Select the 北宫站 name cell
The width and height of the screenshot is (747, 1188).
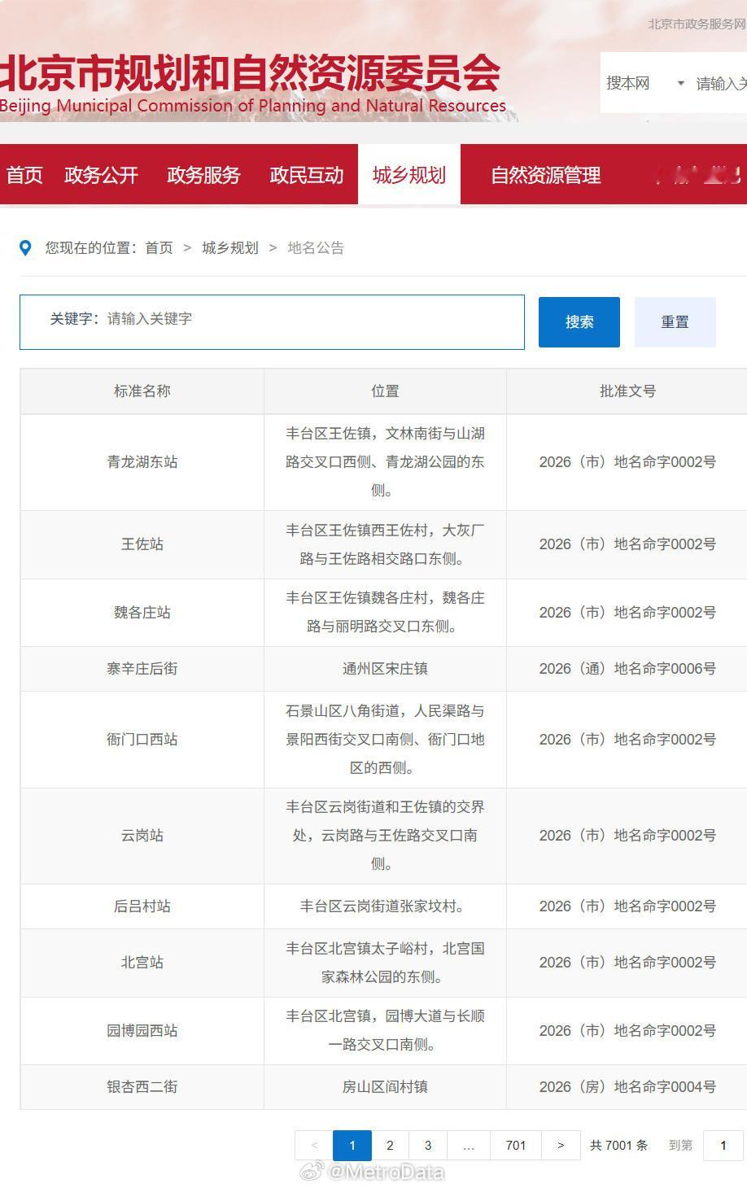click(x=142, y=963)
